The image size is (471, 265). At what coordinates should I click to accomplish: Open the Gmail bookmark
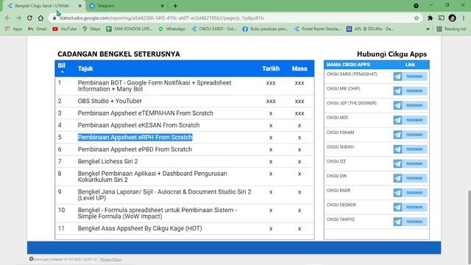click(x=38, y=29)
